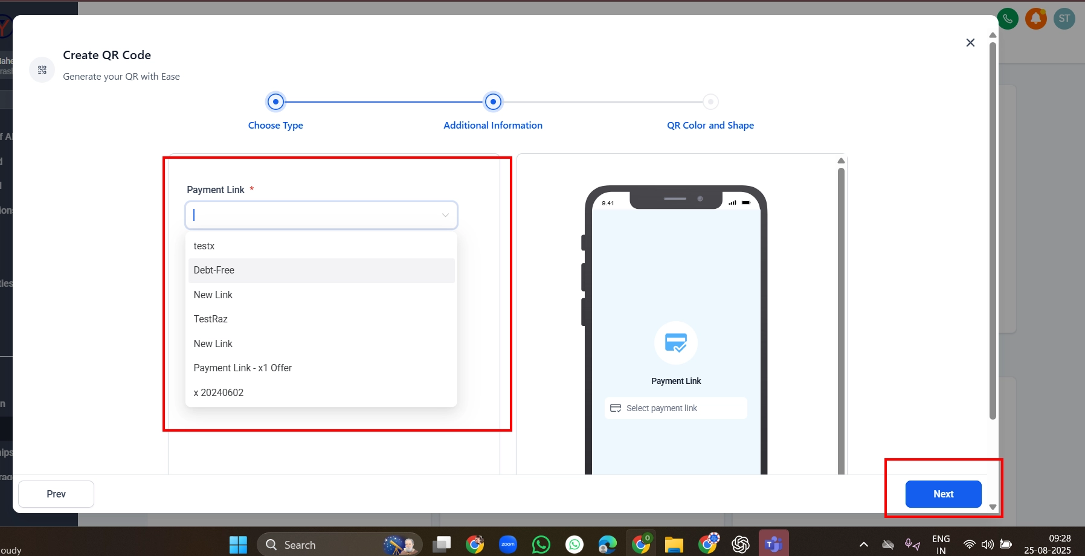This screenshot has width=1085, height=556.
Task: Click the green phone call icon
Action: click(x=1008, y=19)
